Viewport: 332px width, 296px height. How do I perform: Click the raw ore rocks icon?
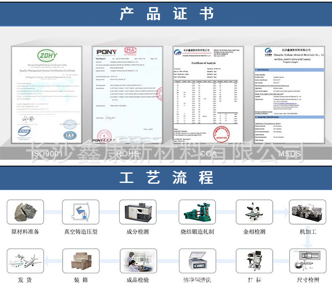coord(25,212)
